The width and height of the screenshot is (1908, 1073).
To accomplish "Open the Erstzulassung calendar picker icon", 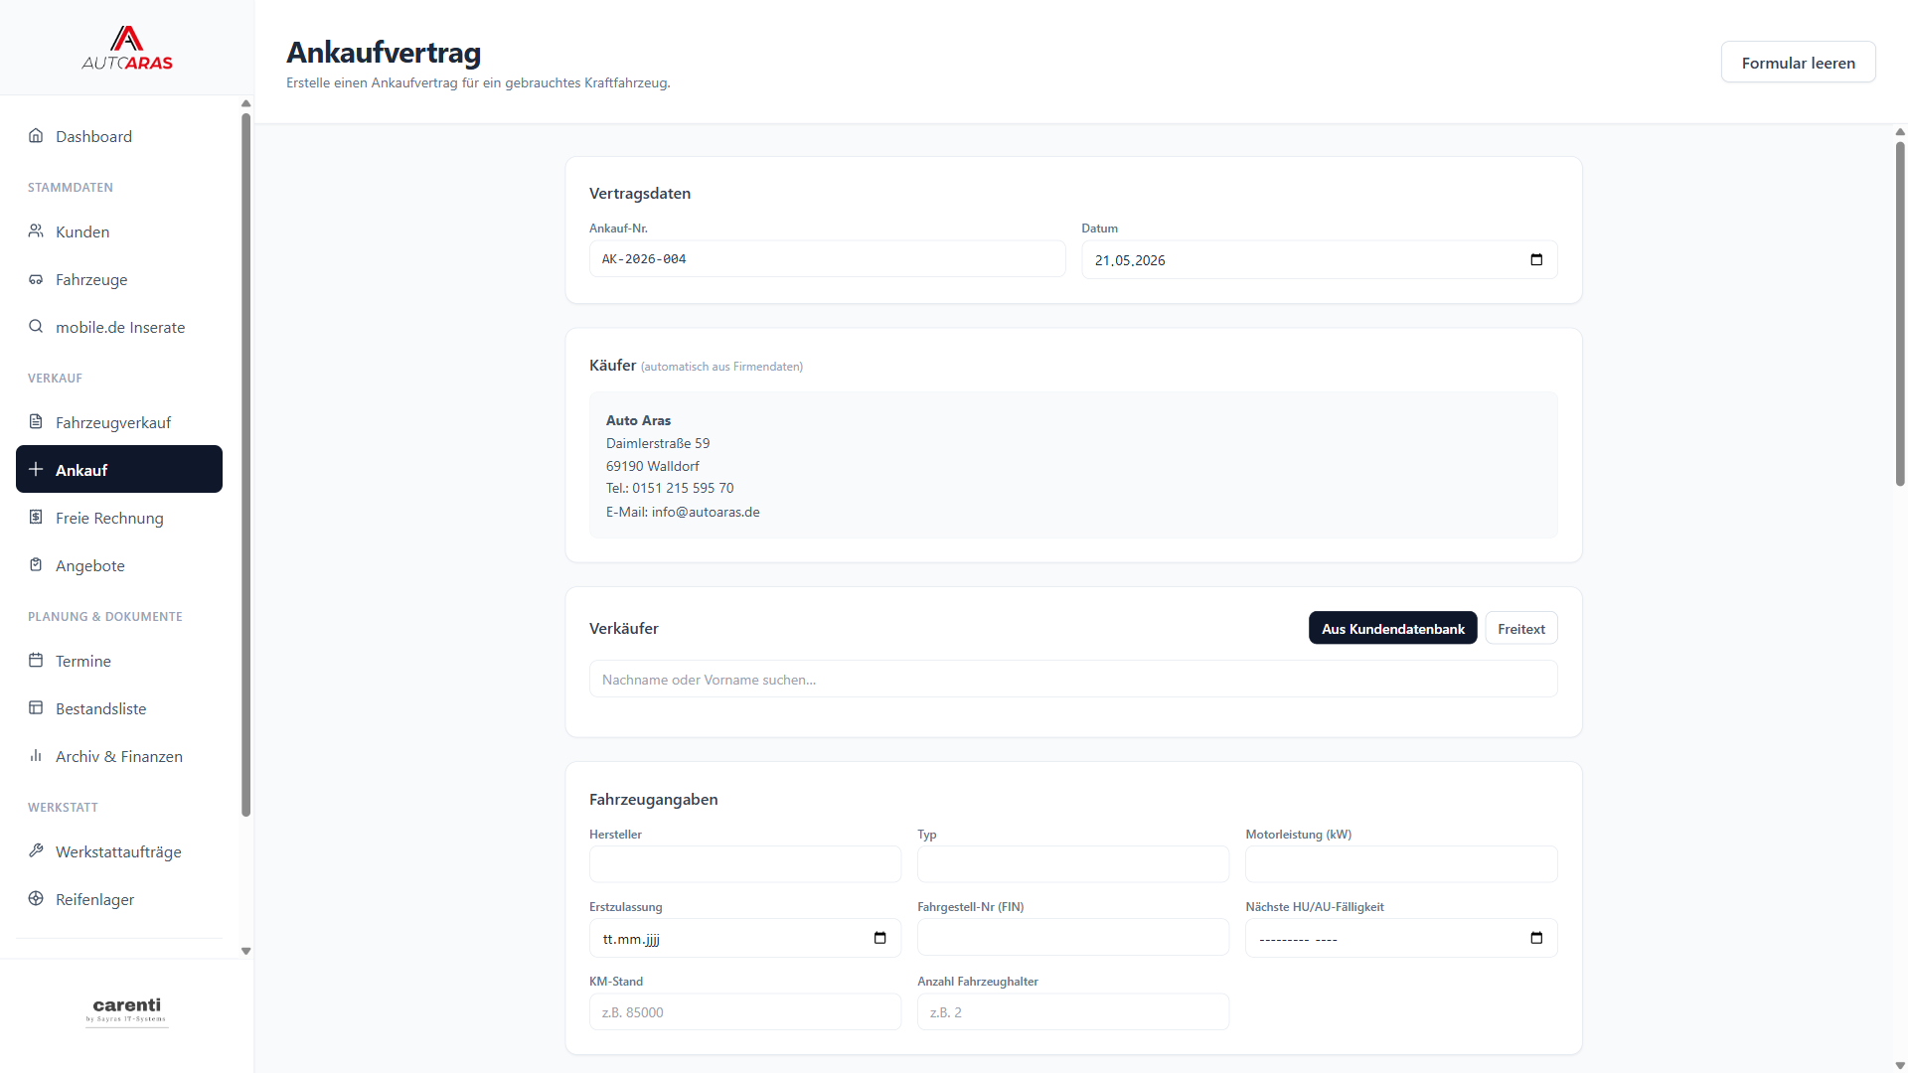I will click(879, 938).
